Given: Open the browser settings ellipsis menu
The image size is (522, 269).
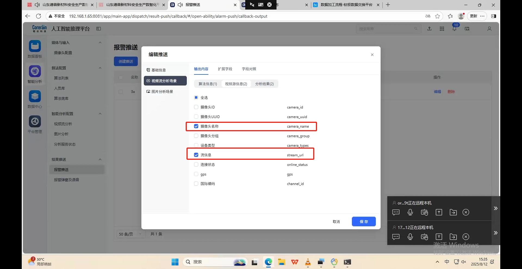Looking at the screenshot, I should pos(483,16).
